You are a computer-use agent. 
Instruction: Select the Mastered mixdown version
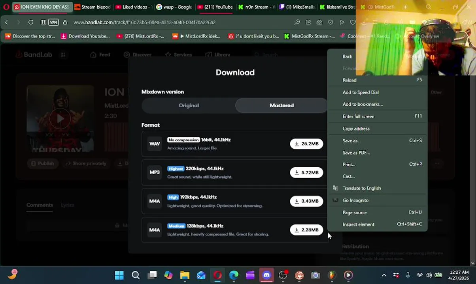pyautogui.click(x=281, y=105)
